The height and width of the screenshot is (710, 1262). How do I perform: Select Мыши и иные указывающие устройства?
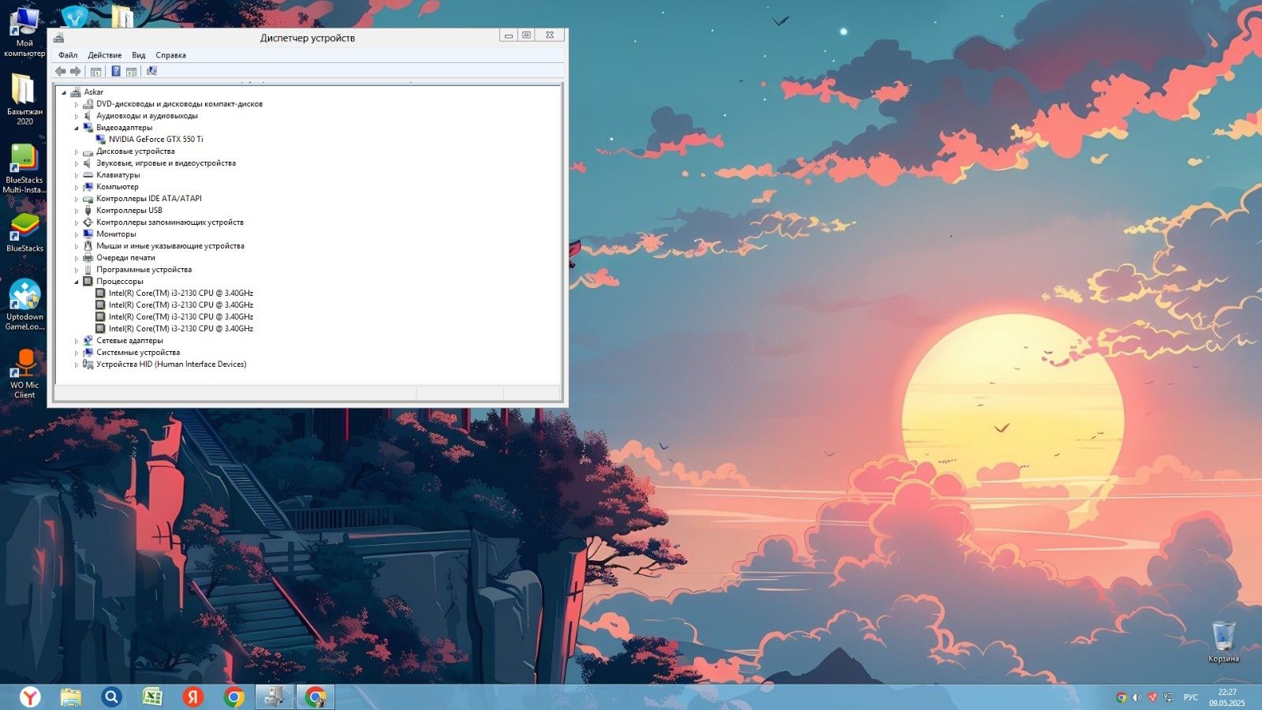pos(170,246)
